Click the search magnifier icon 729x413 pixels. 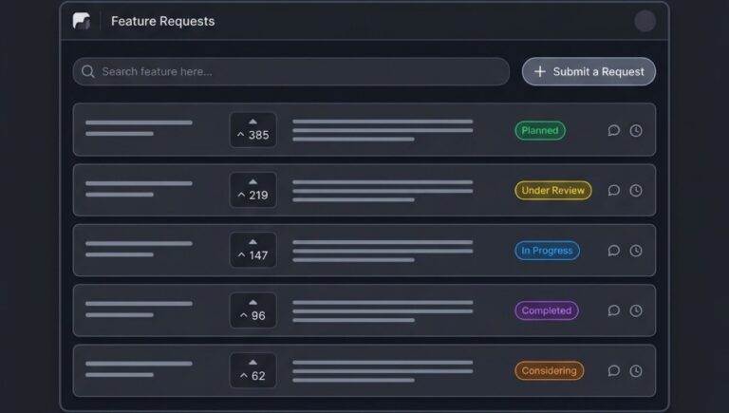(88, 71)
